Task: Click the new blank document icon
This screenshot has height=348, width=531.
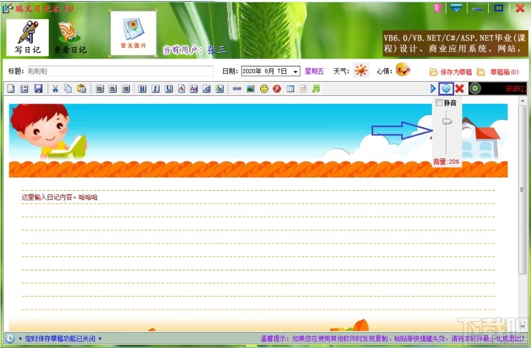Action: [x=11, y=89]
